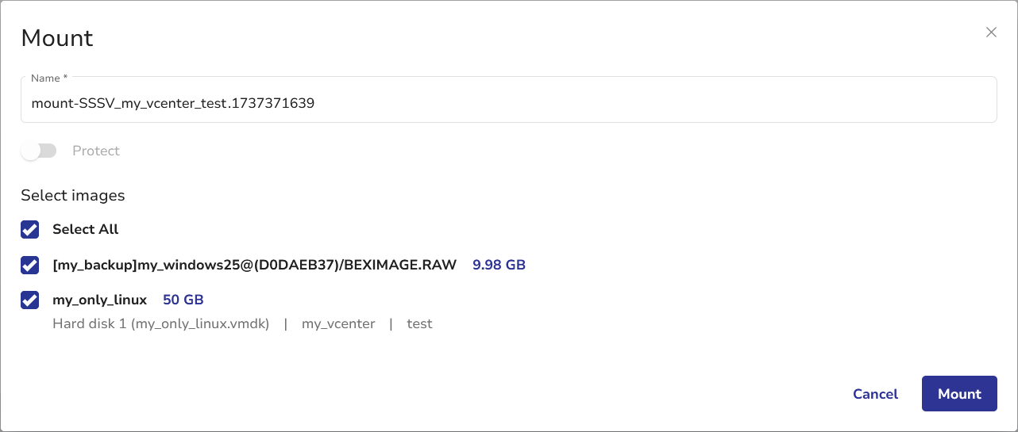Uncheck the Select All checkbox
This screenshot has width=1018, height=432.
pos(30,230)
